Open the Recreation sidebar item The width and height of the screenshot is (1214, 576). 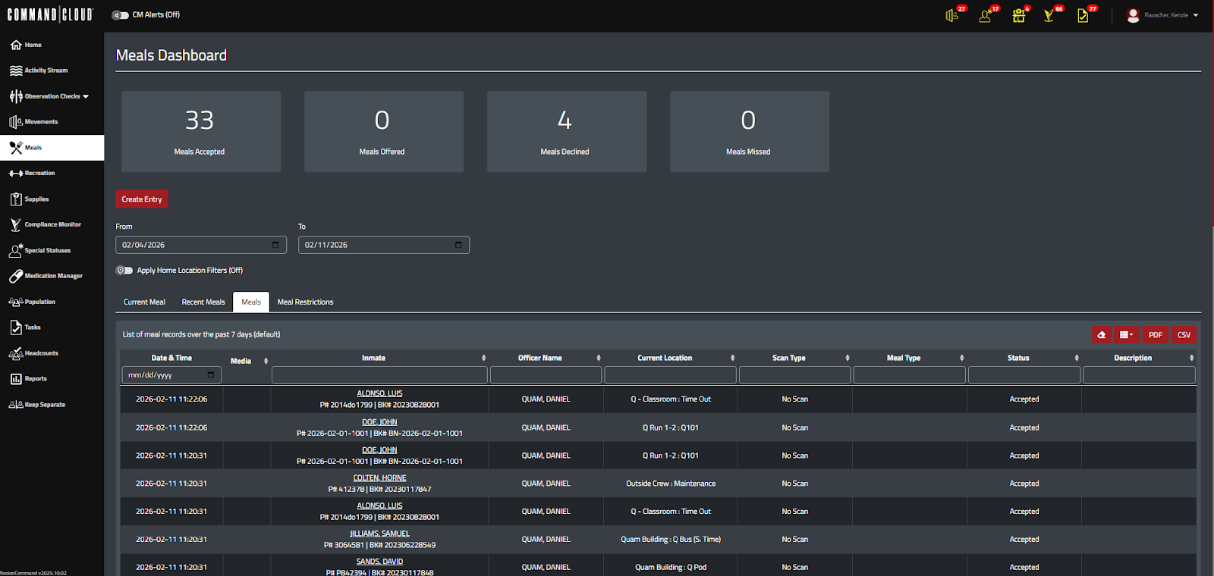[x=52, y=174]
